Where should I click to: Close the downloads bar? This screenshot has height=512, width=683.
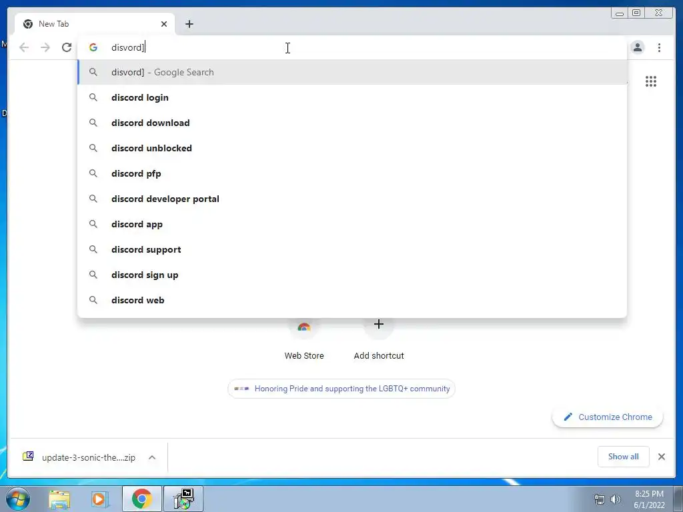[661, 457]
